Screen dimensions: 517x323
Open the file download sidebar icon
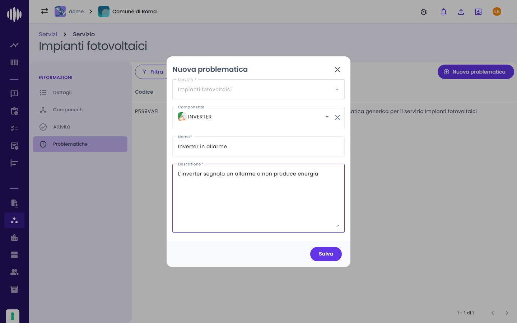point(14,203)
